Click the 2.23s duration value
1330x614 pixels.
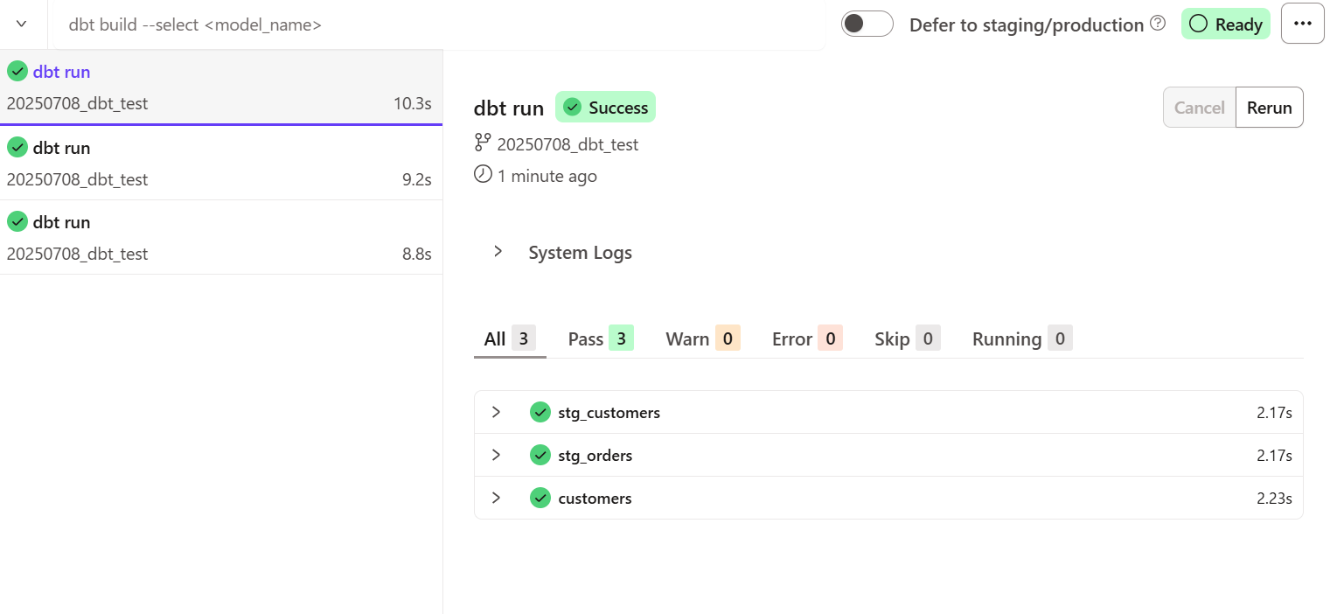tap(1275, 499)
